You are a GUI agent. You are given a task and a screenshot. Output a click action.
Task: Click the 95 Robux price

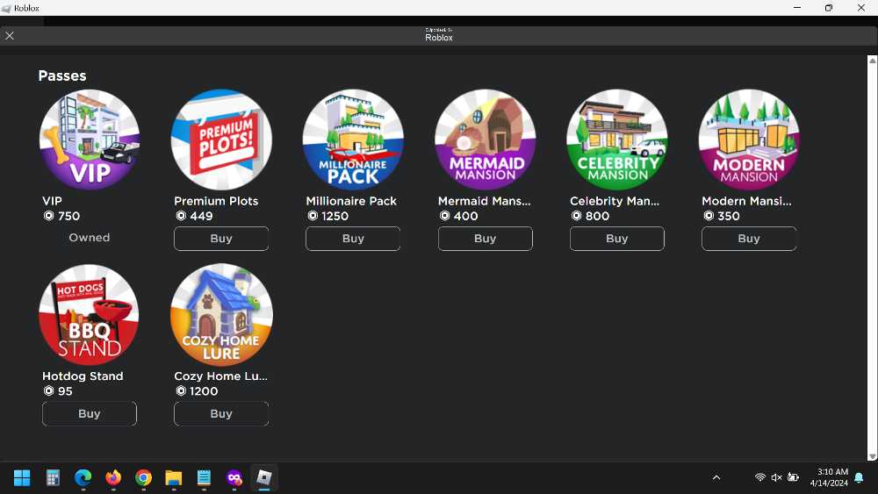point(58,391)
